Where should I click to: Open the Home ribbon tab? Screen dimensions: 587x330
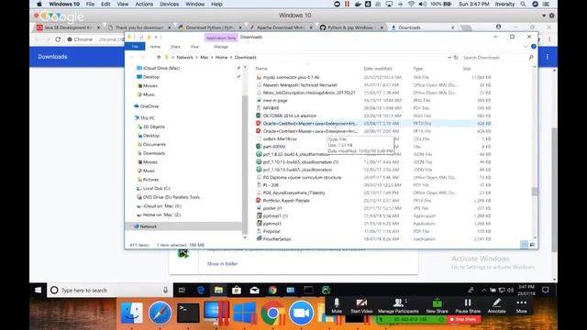pyautogui.click(x=155, y=47)
